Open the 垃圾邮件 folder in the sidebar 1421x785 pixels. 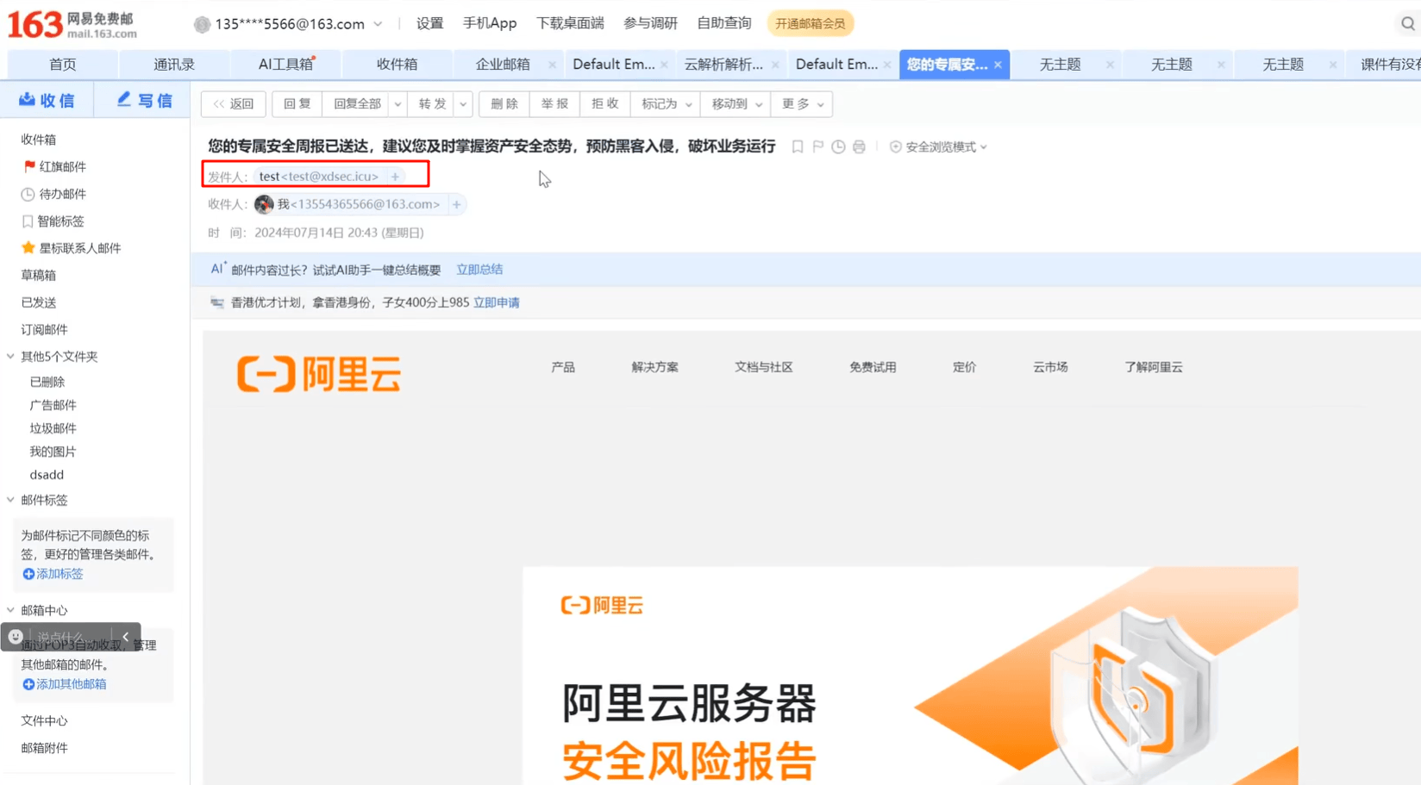coord(53,428)
